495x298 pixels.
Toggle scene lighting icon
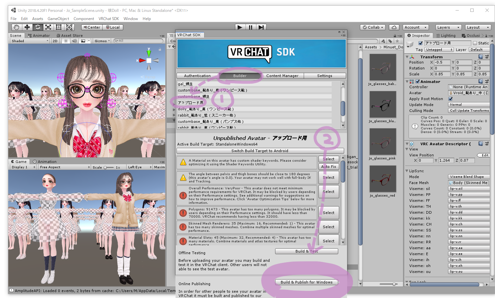click(x=66, y=41)
